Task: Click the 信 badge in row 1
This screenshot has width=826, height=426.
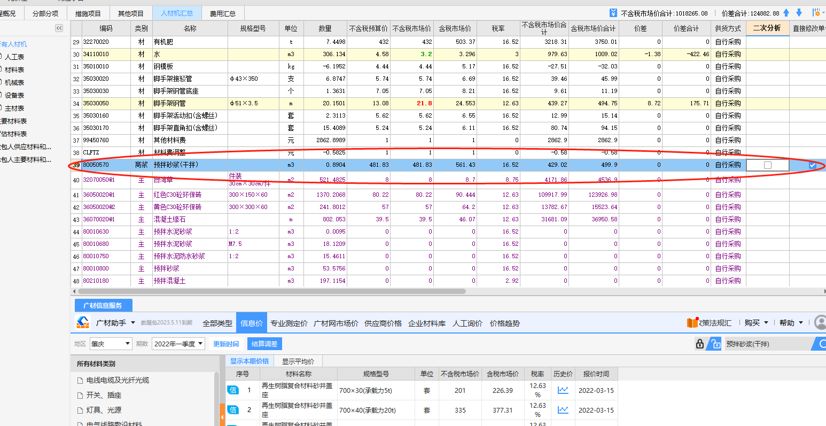Action: point(233,390)
